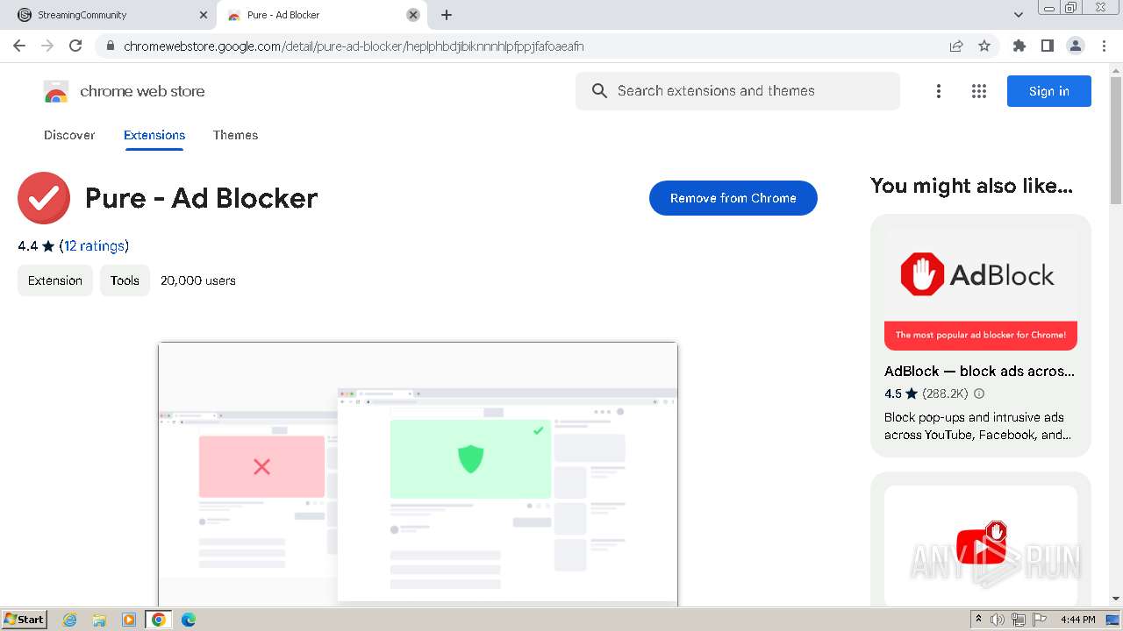This screenshot has width=1123, height=631.
Task: Go to the Discover section
Action: click(69, 135)
